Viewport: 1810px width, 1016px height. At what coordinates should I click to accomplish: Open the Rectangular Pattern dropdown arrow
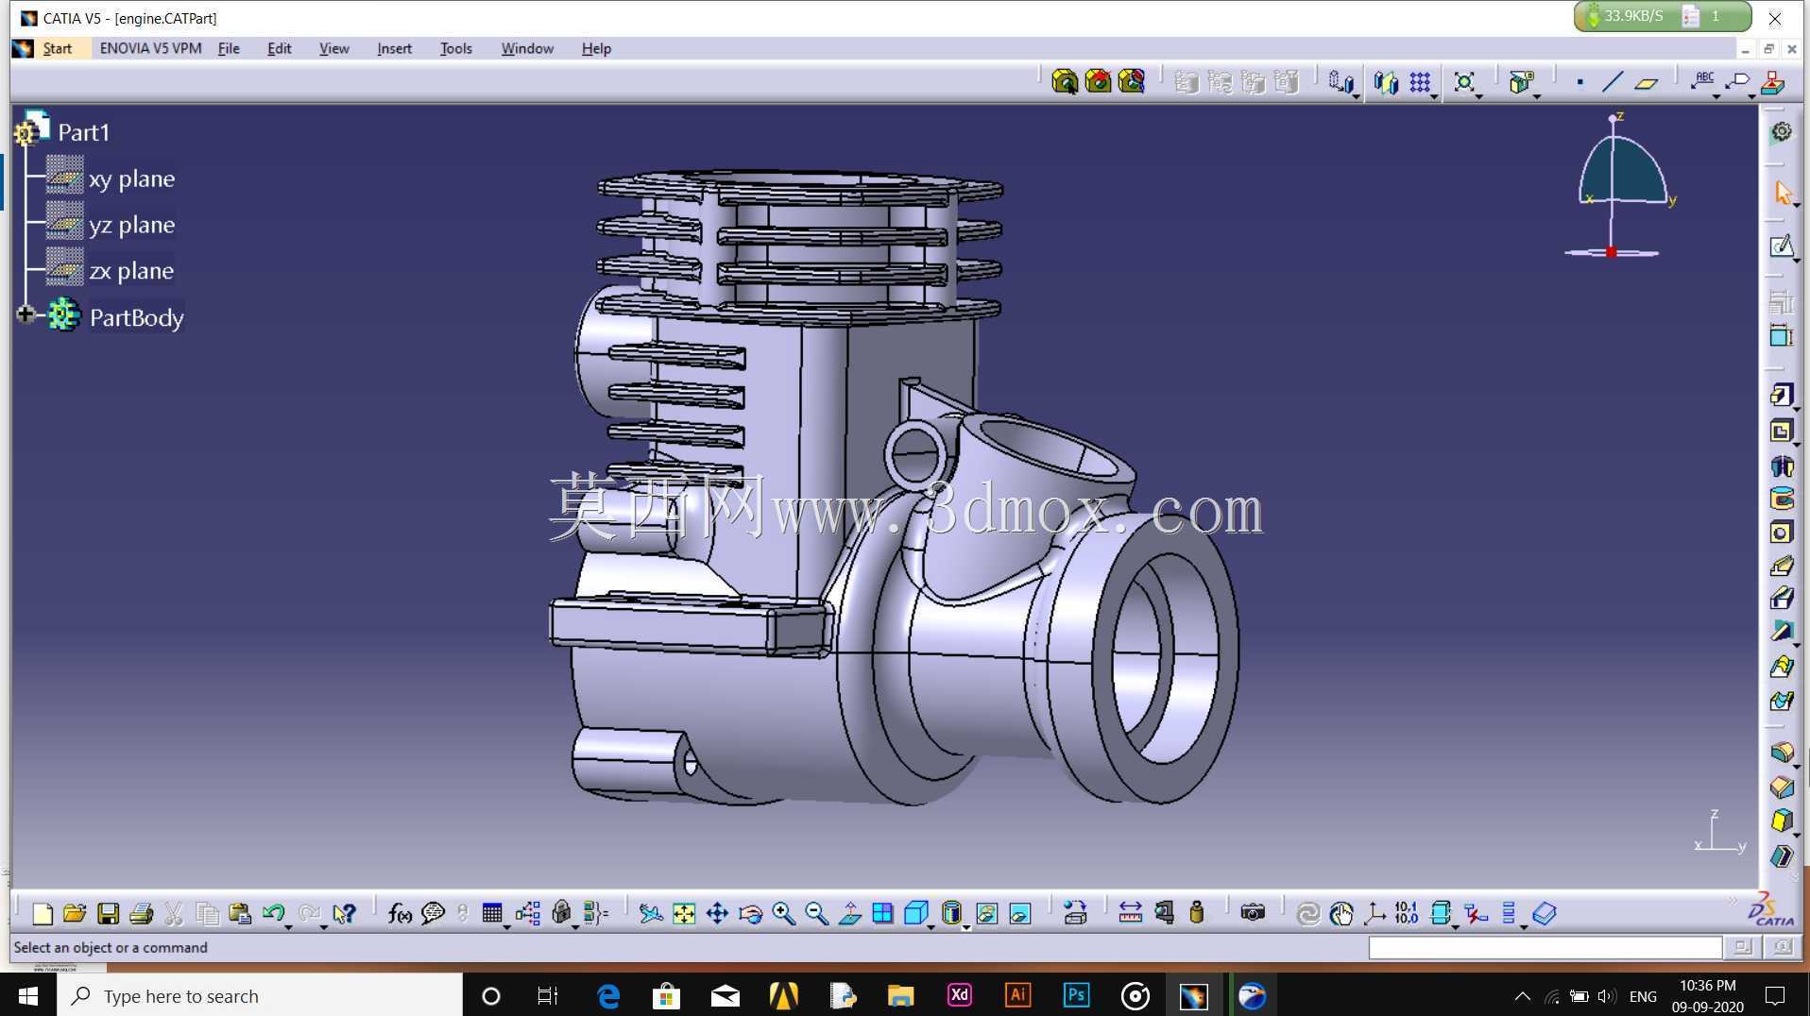point(1434,95)
